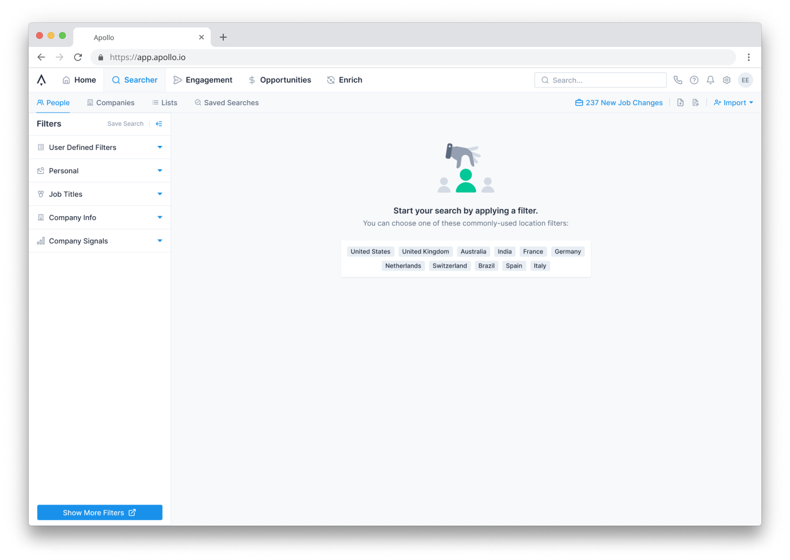The image size is (790, 560).
Task: Open the help question mark icon
Action: click(694, 80)
